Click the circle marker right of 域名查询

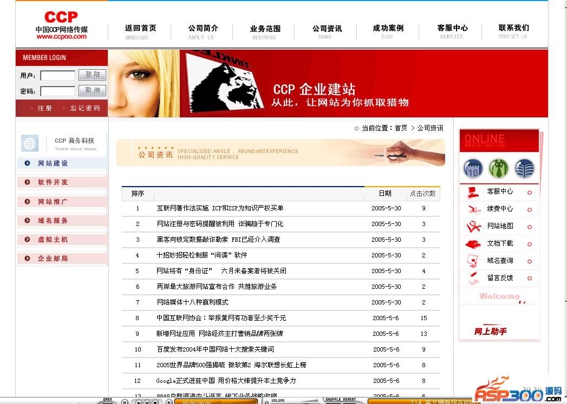[530, 261]
